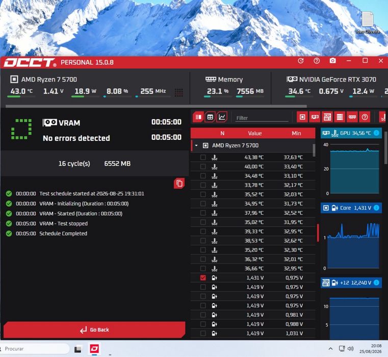Image resolution: width=388 pixels, height=357 pixels.
Task: Click the sensor table vertical scrollbar
Action: tap(314, 150)
